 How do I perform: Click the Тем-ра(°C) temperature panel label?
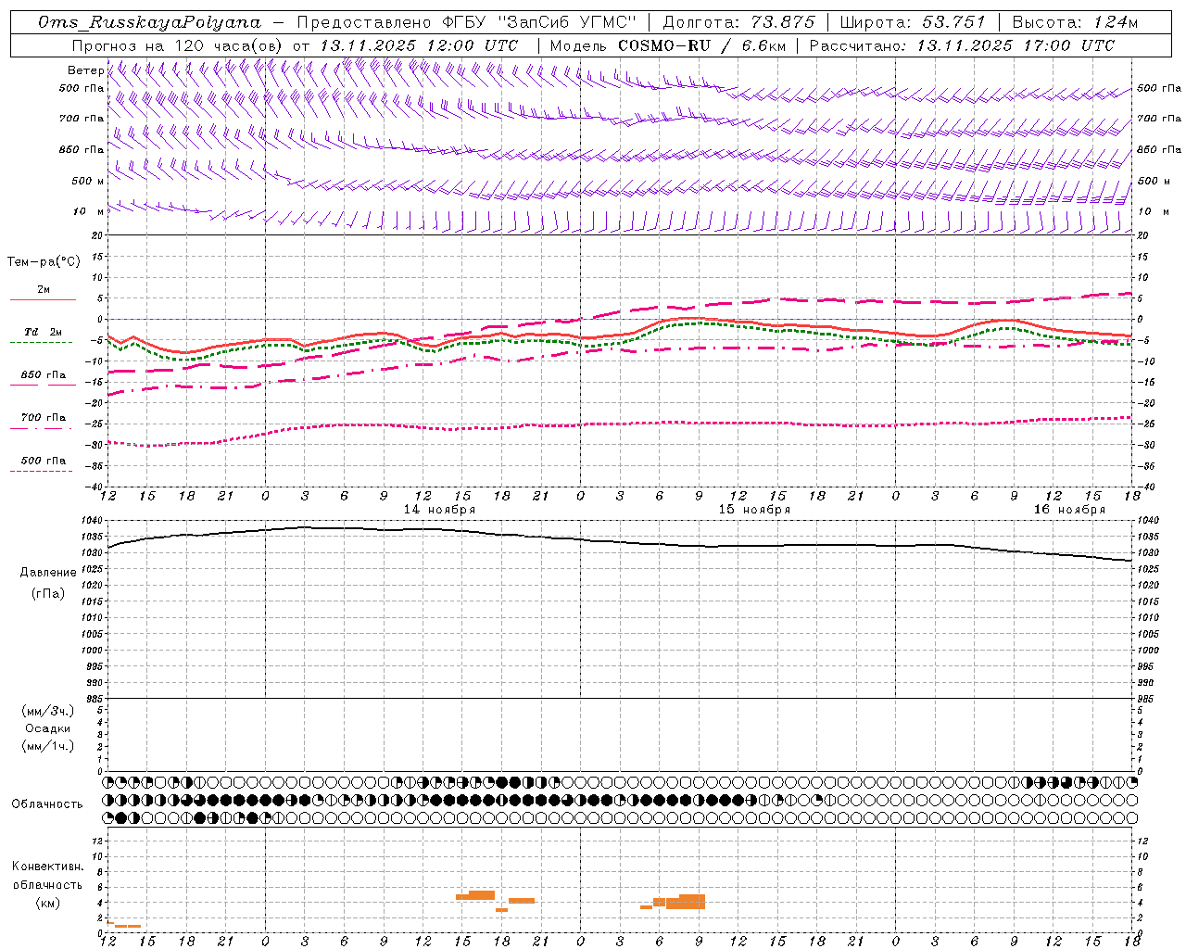coord(44,262)
